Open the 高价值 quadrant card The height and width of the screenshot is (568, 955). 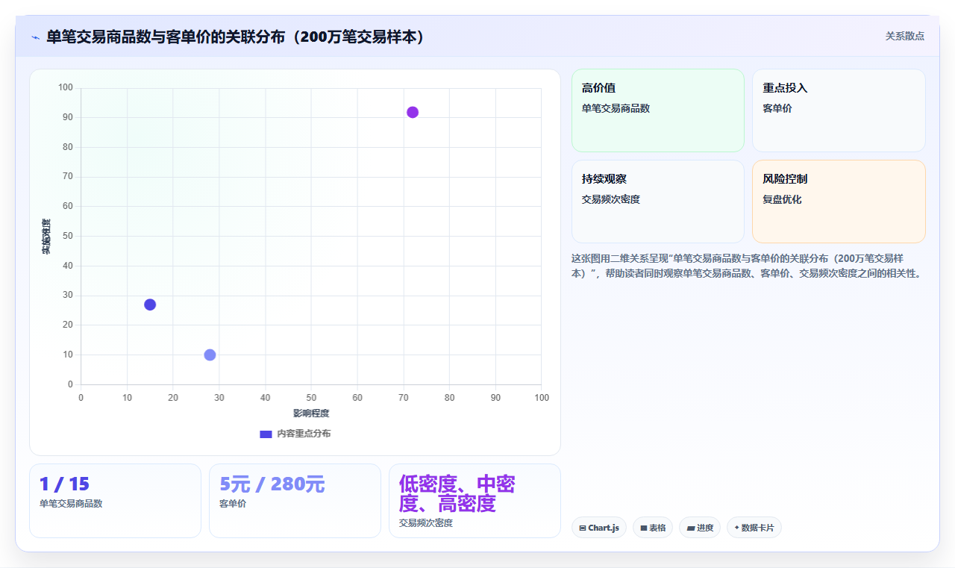click(658, 110)
